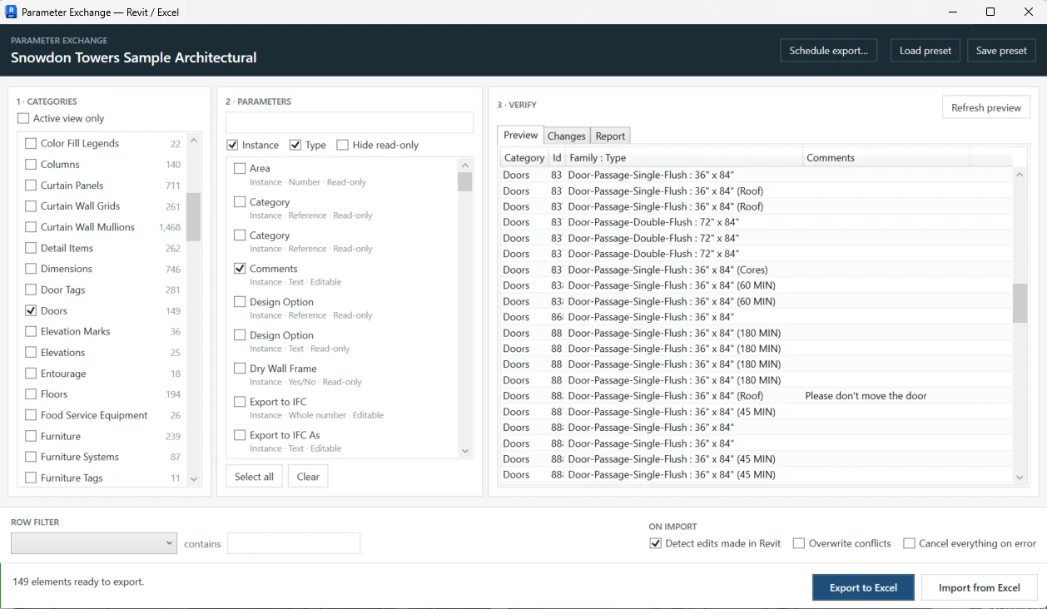
Task: Tick the Curtain Wall Mullions checkbox
Action: 31,226
